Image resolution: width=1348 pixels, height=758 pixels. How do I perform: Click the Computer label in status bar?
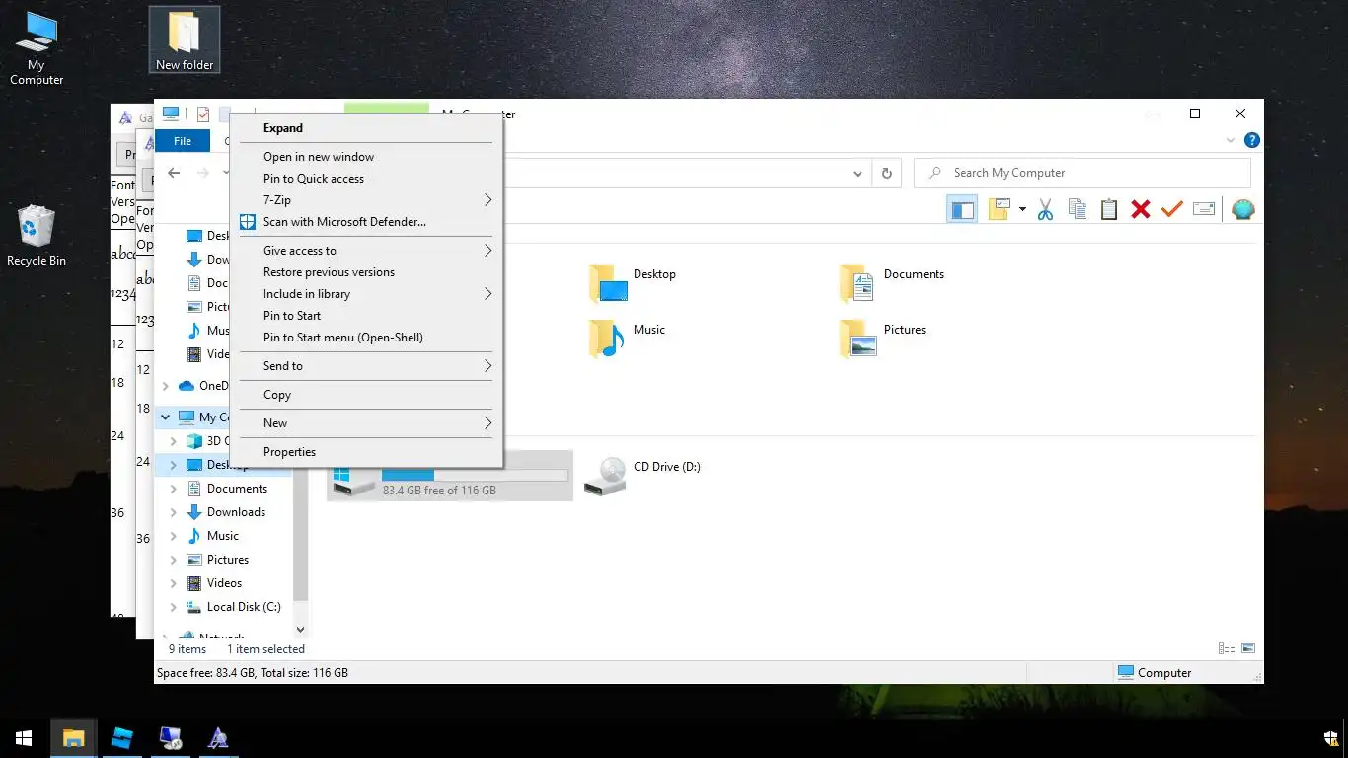tap(1164, 673)
